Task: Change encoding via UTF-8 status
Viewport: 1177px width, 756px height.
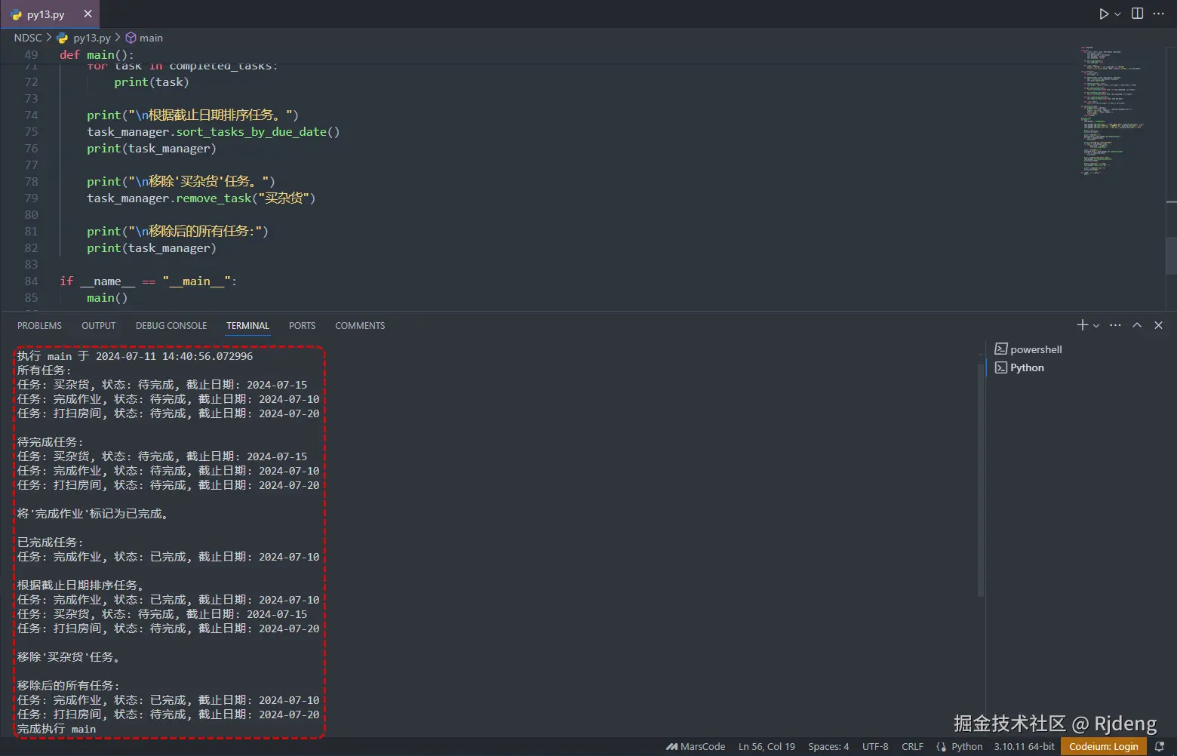Action: [875, 747]
